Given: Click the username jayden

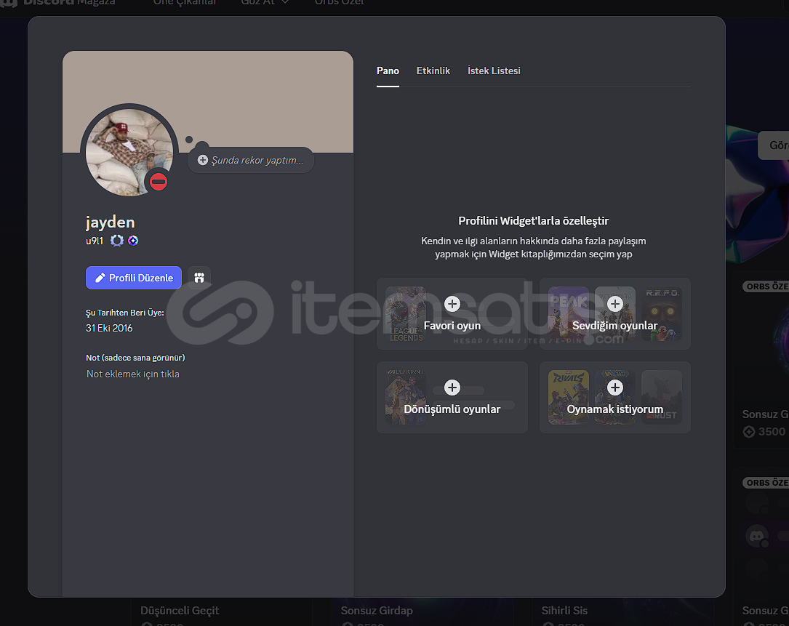Looking at the screenshot, I should [x=111, y=222].
